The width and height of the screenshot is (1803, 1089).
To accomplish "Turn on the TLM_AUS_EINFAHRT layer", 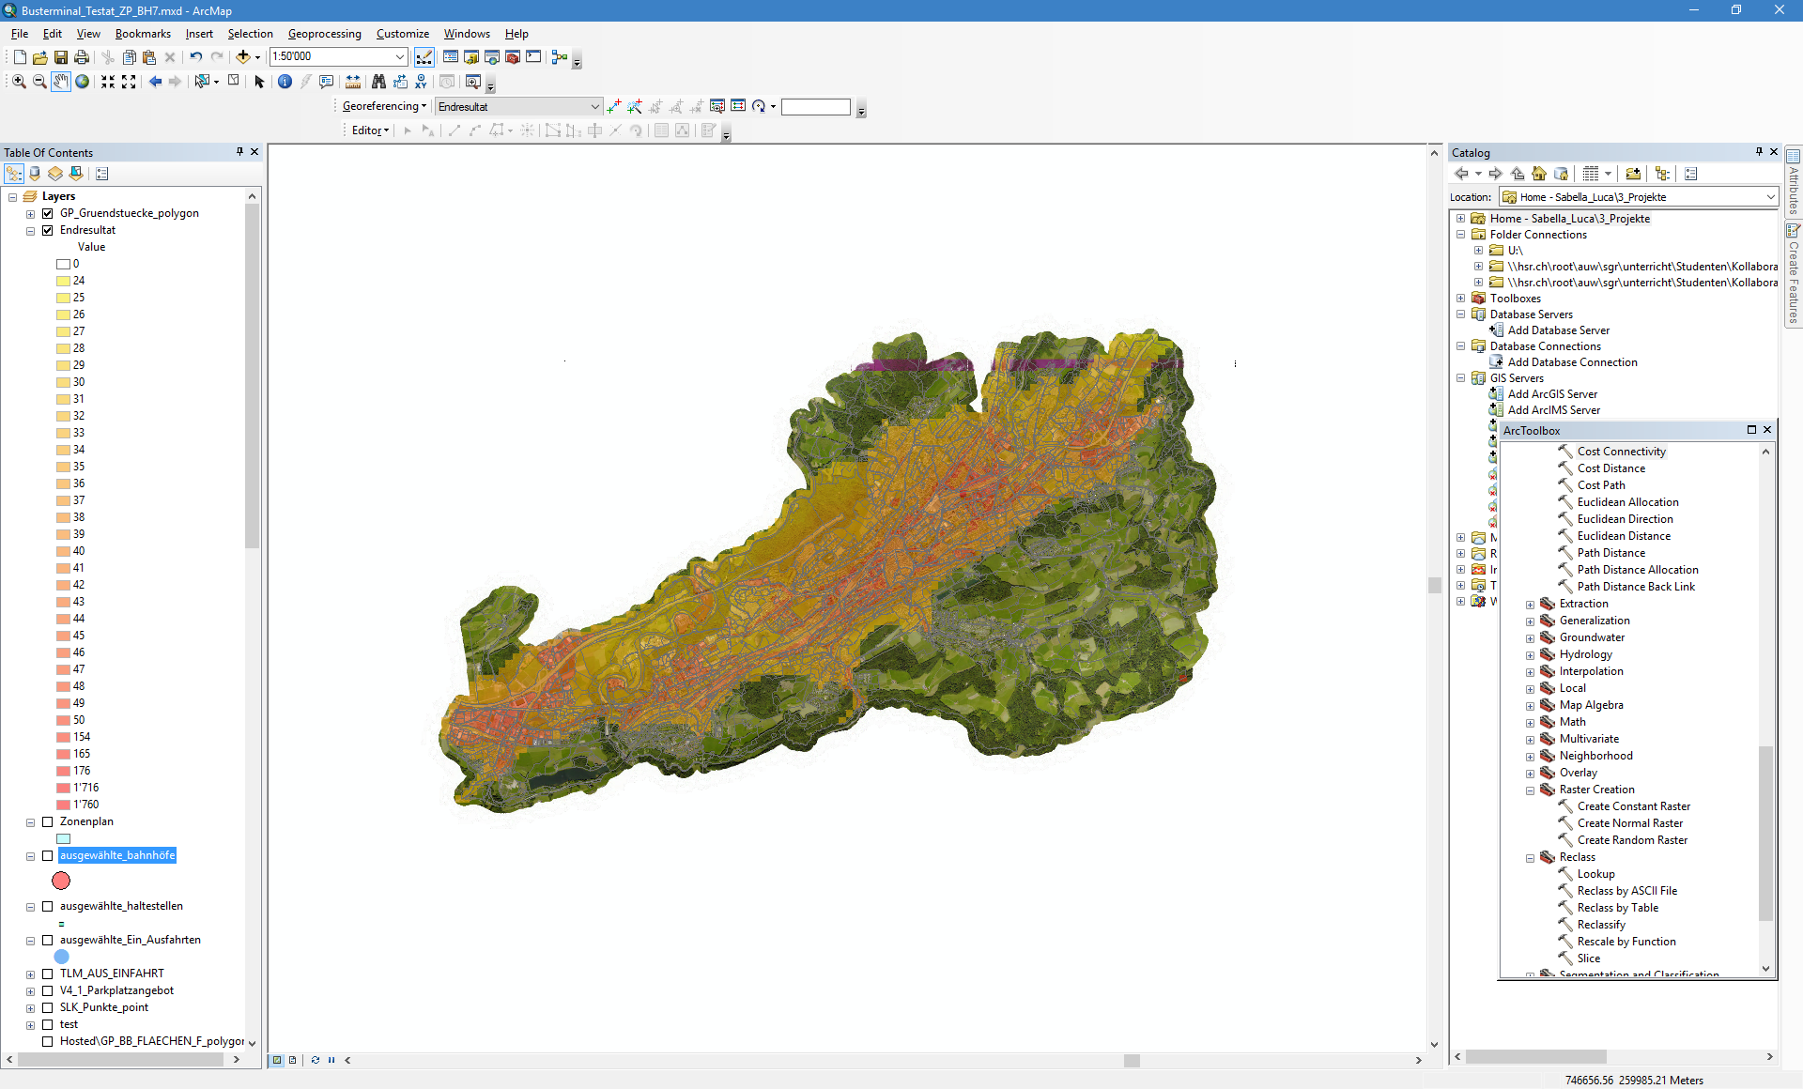I will pos(48,974).
